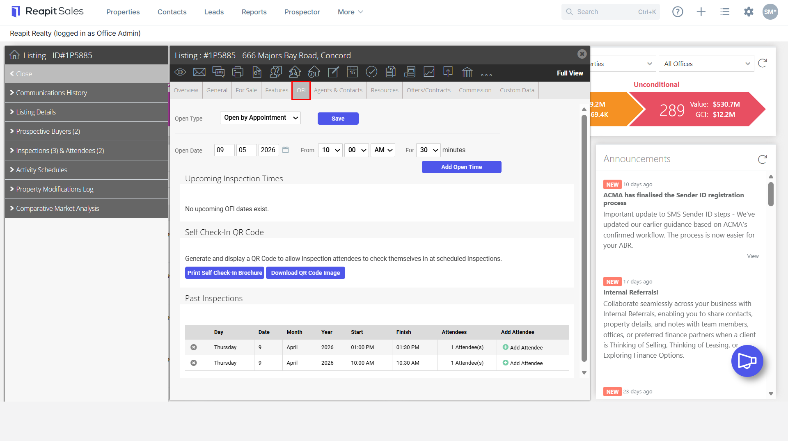Open the duration dropdown showing 30

[x=428, y=150]
